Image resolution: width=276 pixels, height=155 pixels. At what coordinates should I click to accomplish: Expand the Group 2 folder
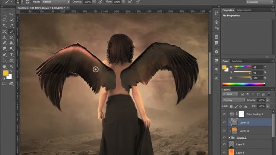coord(229,137)
